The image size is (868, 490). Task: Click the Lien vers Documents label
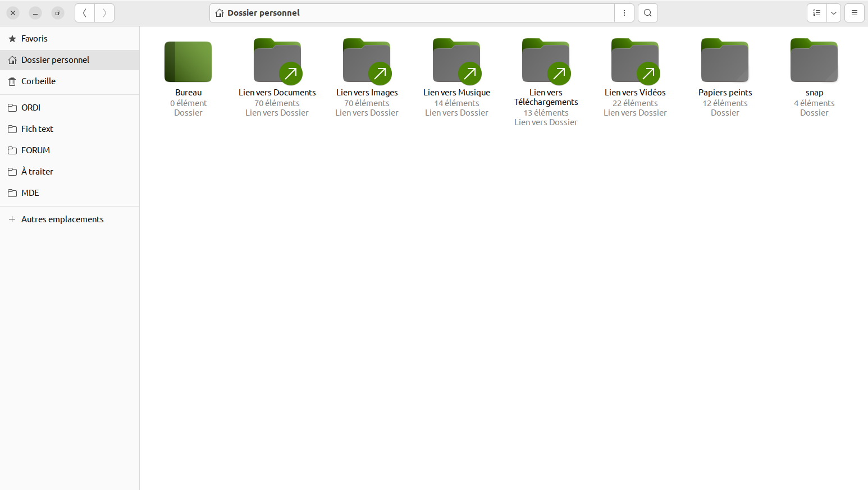click(277, 93)
